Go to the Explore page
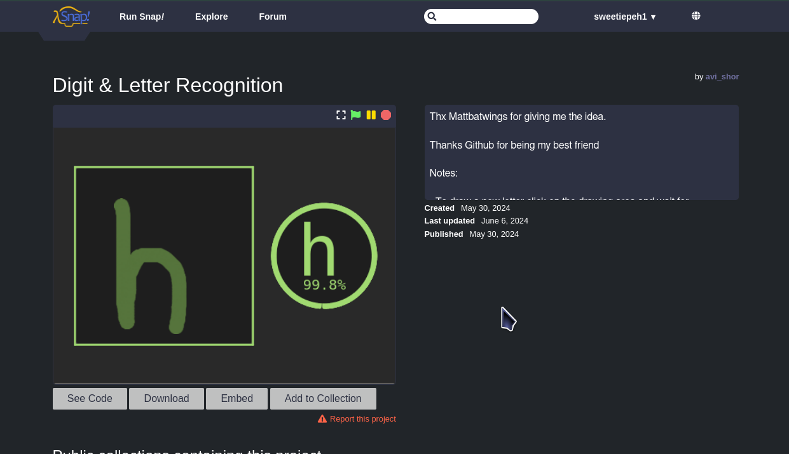789x454 pixels. [211, 17]
